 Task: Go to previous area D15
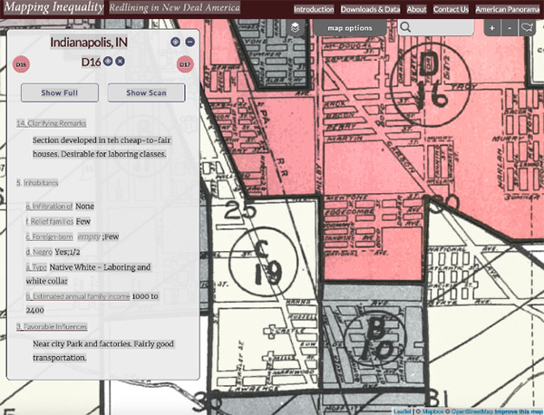(x=21, y=64)
